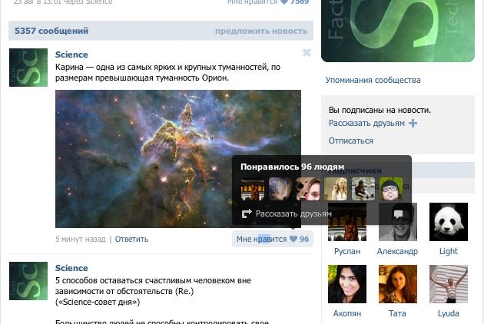Open Упоминания сообщества link
The height and width of the screenshot is (324, 484).
(373, 80)
